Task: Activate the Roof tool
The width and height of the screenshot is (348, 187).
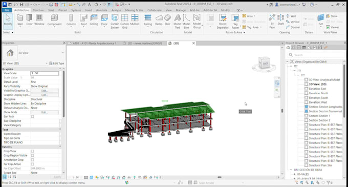Action: coord(83,20)
